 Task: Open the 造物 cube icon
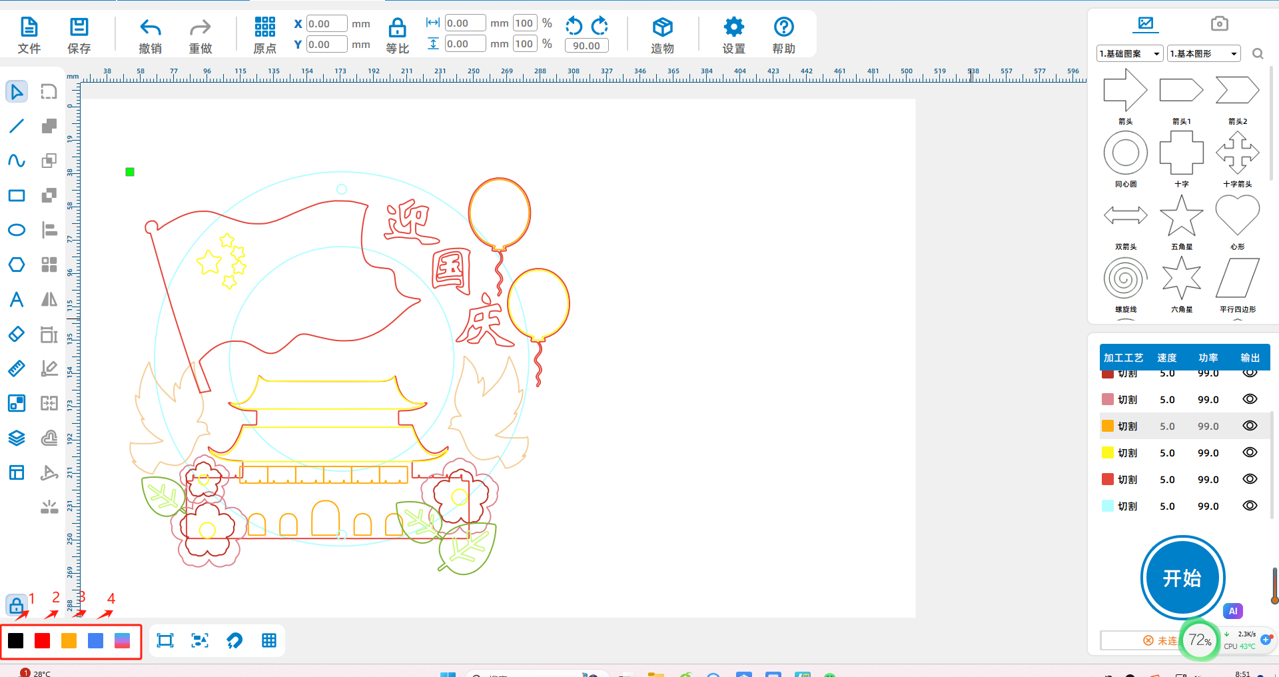pos(662,35)
